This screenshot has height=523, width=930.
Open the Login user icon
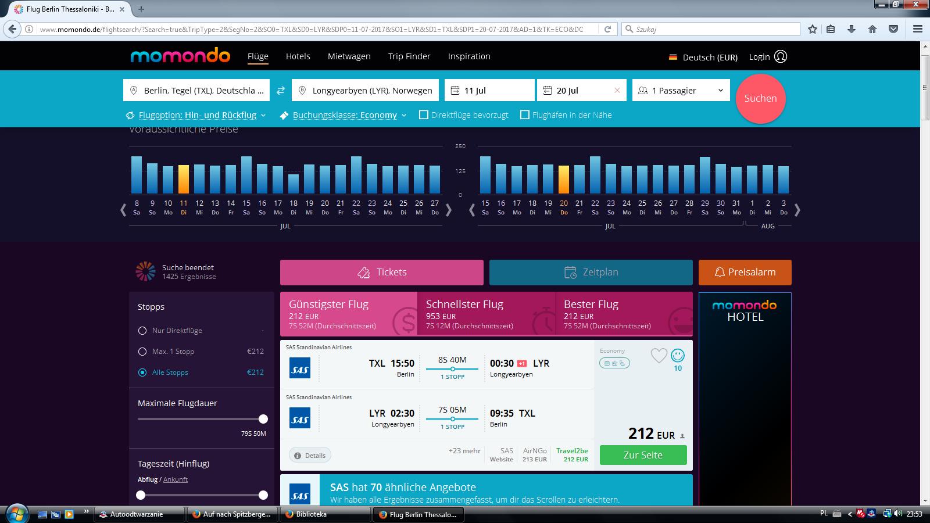point(781,56)
